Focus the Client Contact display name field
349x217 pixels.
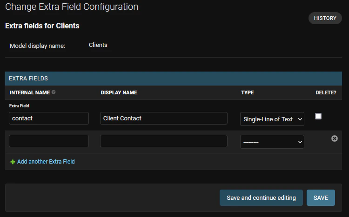[x=164, y=118]
